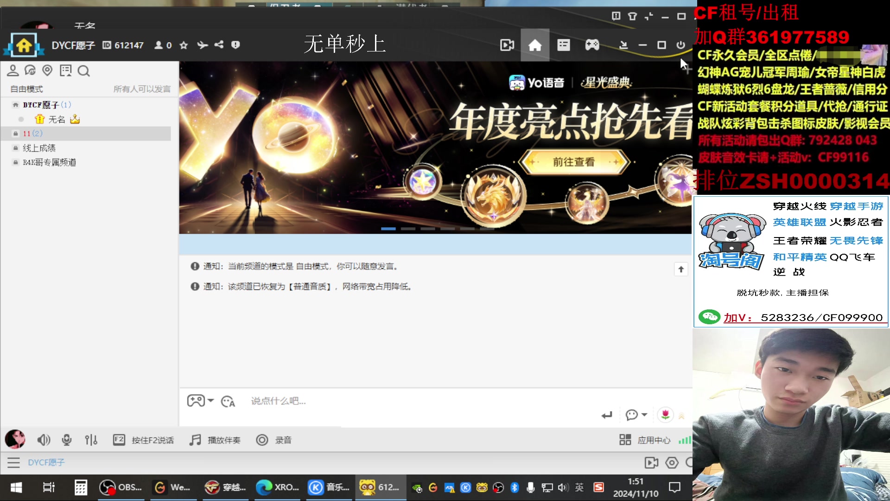Send message with enter arrow icon
This screenshot has width=890, height=501.
(607, 415)
